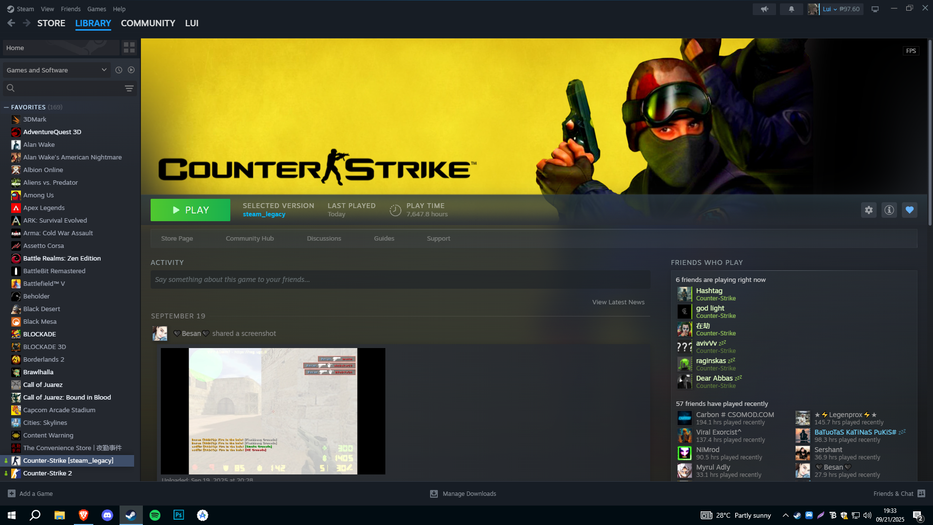Open notifications bell icon

(x=791, y=9)
